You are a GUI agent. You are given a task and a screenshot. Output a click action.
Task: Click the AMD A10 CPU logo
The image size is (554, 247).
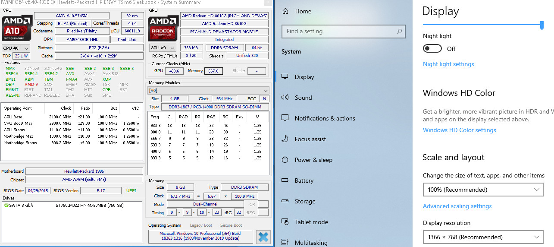[x=17, y=28]
